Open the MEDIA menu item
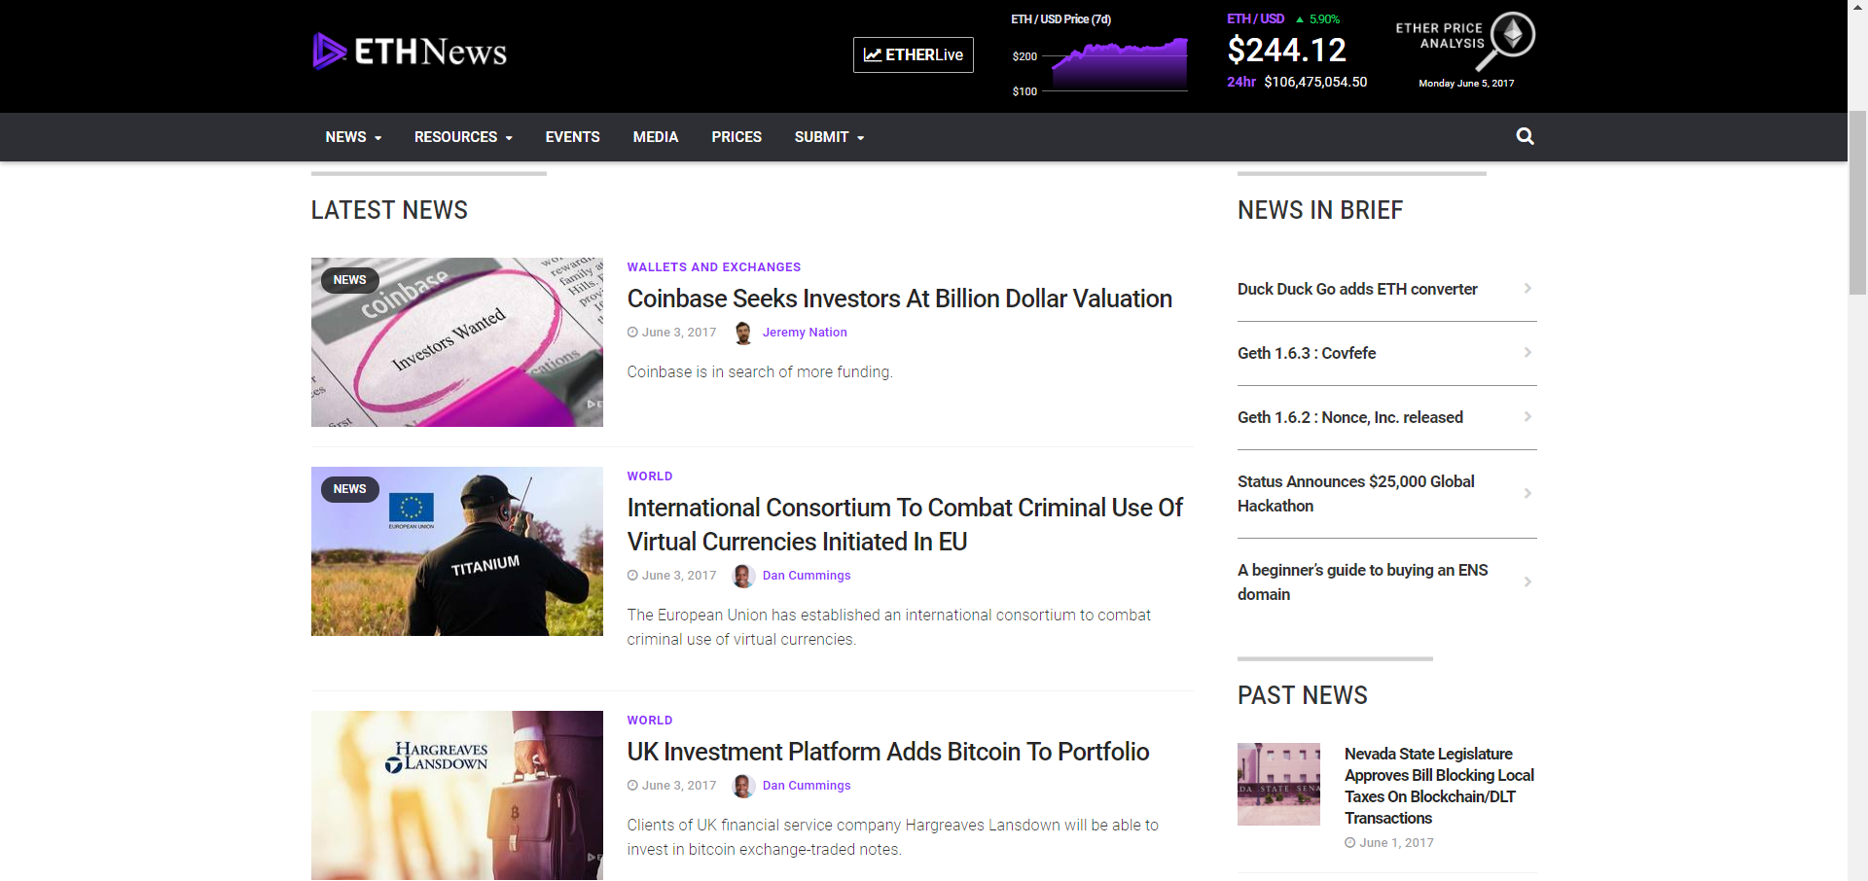 [656, 137]
